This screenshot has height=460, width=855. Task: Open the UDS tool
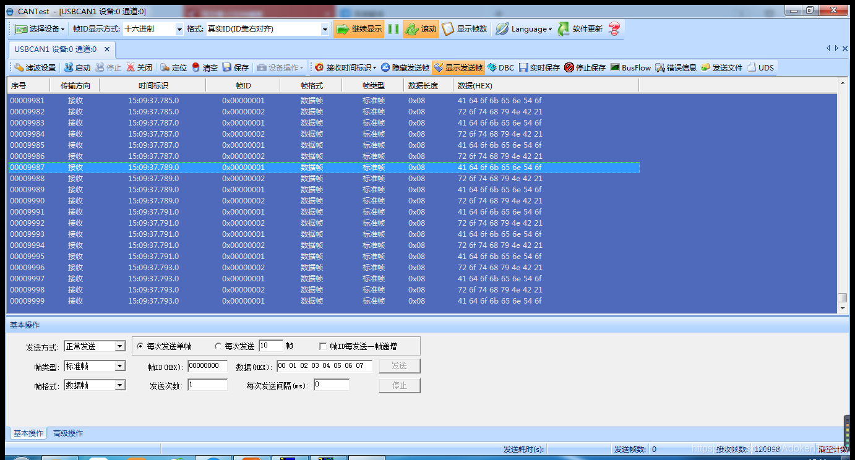coord(760,67)
